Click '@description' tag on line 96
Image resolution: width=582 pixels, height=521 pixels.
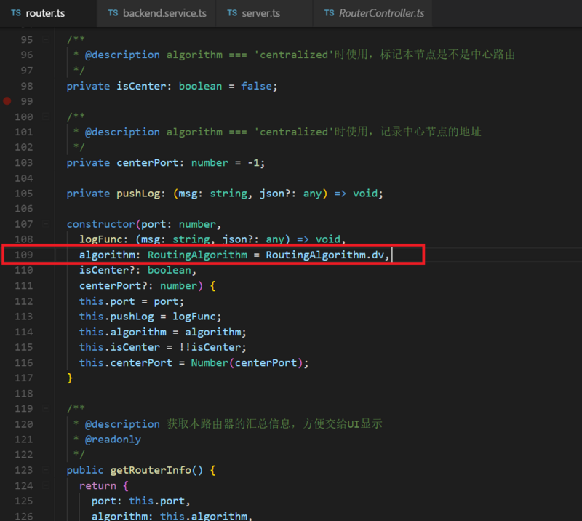point(122,55)
